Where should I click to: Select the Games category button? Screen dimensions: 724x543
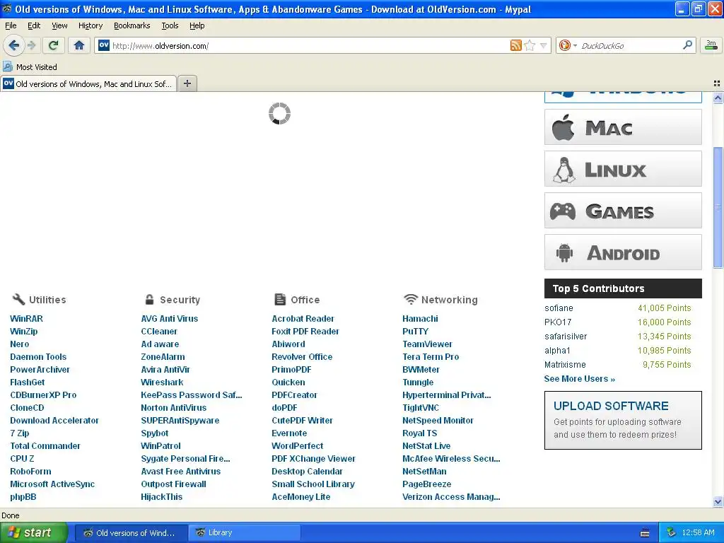coord(623,211)
